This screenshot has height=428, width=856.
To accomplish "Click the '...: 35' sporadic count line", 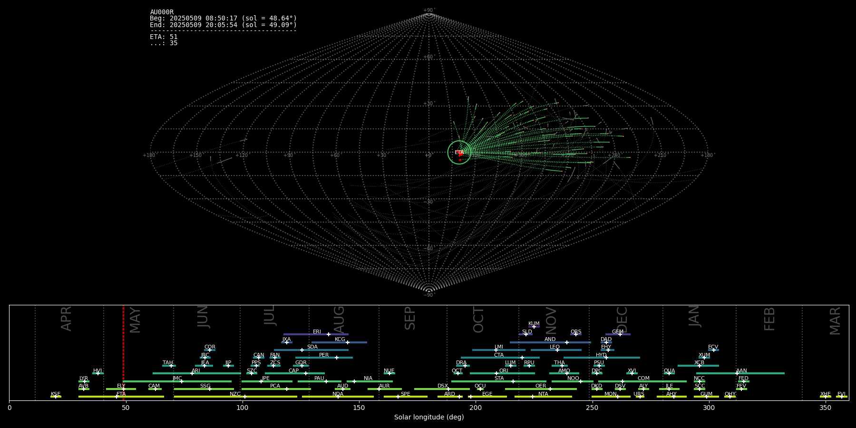I will pyautogui.click(x=164, y=43).
